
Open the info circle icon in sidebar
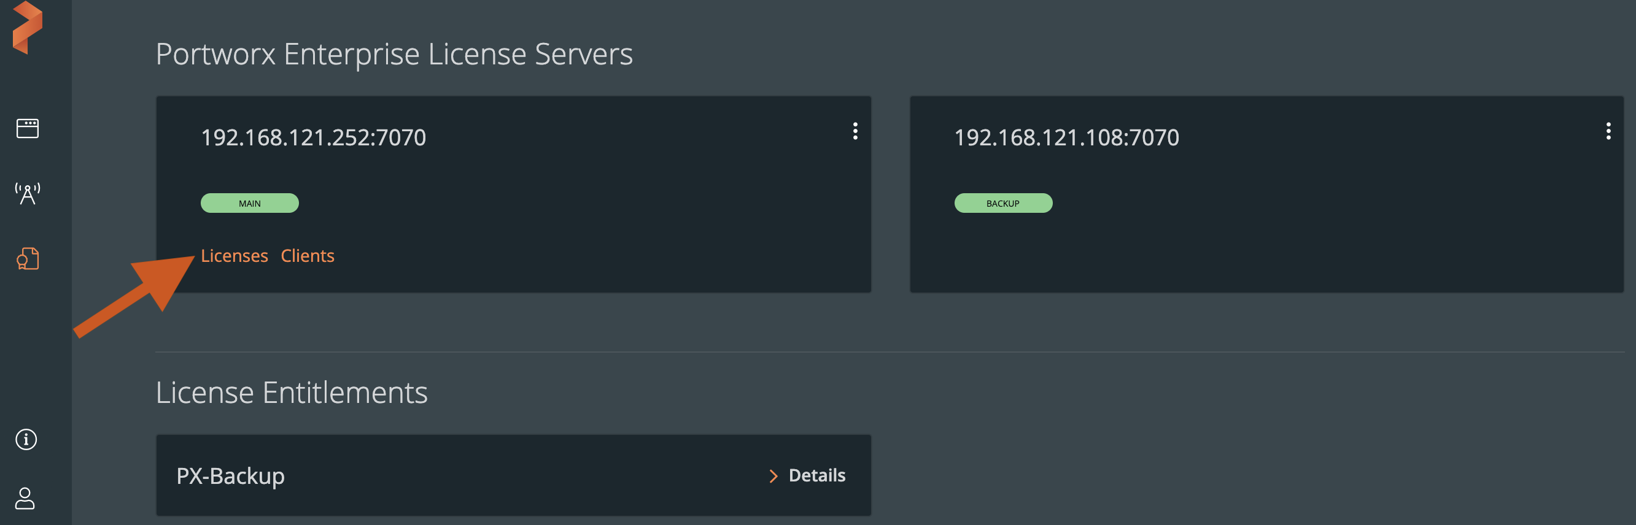(x=26, y=439)
